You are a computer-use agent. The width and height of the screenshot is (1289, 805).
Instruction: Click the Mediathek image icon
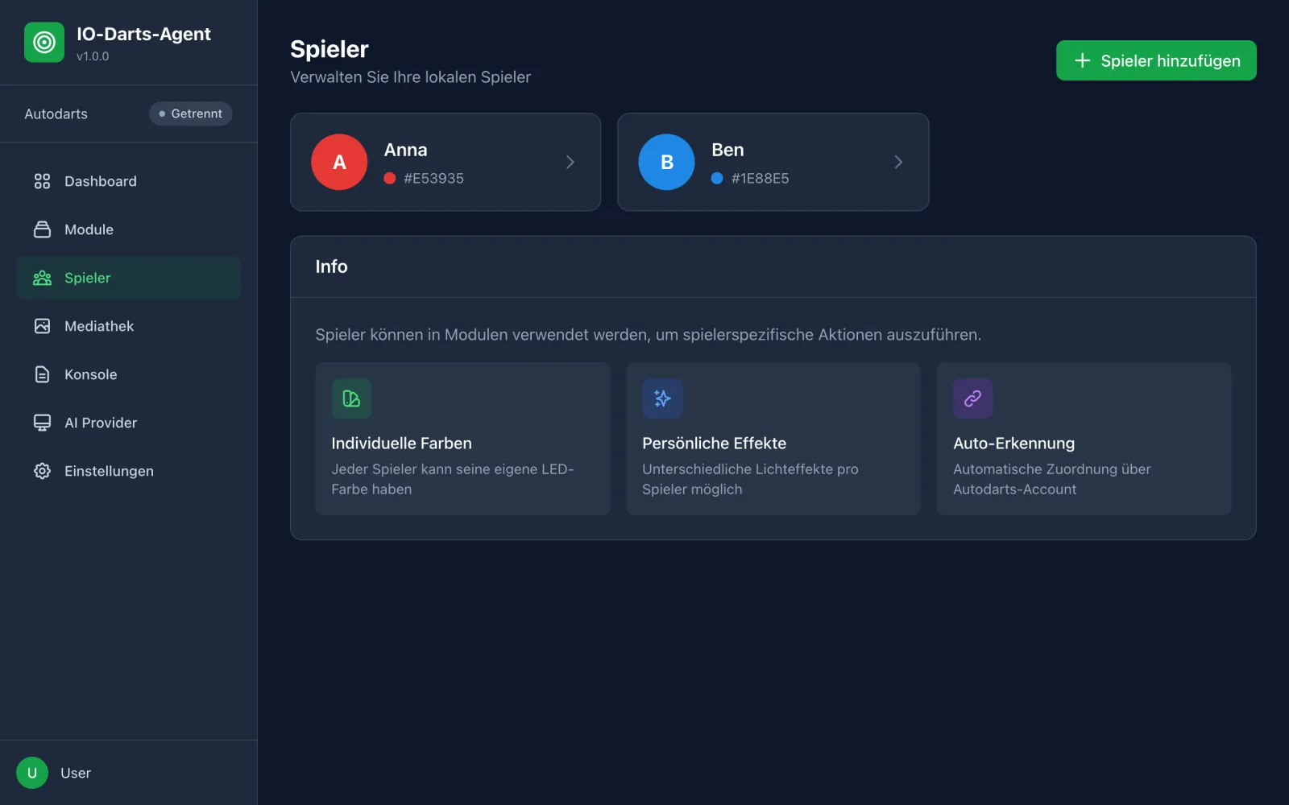click(x=42, y=326)
